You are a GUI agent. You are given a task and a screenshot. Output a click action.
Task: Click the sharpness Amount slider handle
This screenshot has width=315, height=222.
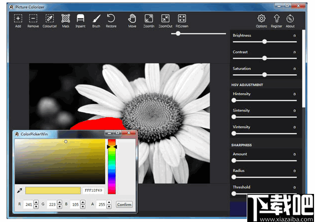click(x=234, y=160)
